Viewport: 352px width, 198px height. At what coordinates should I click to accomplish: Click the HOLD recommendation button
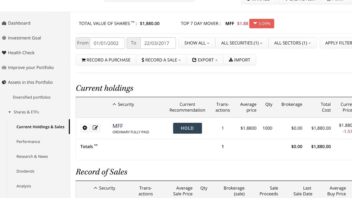pyautogui.click(x=187, y=128)
